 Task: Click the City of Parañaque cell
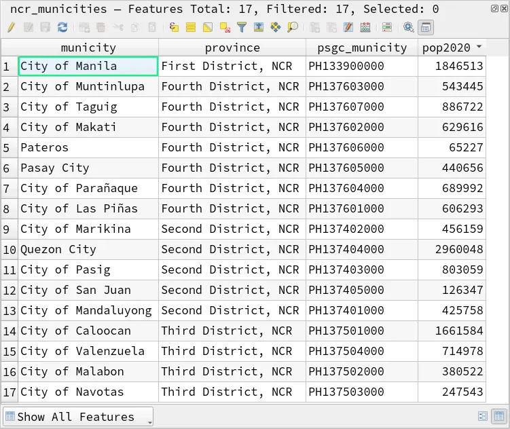click(x=88, y=188)
